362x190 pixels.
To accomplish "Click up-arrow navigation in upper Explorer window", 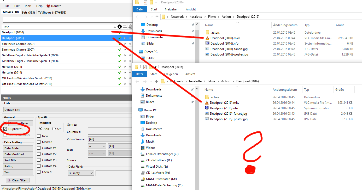I will click(x=157, y=17).
